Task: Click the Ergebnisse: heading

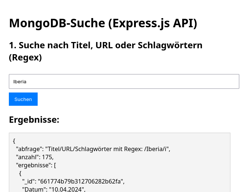Action: click(34, 120)
